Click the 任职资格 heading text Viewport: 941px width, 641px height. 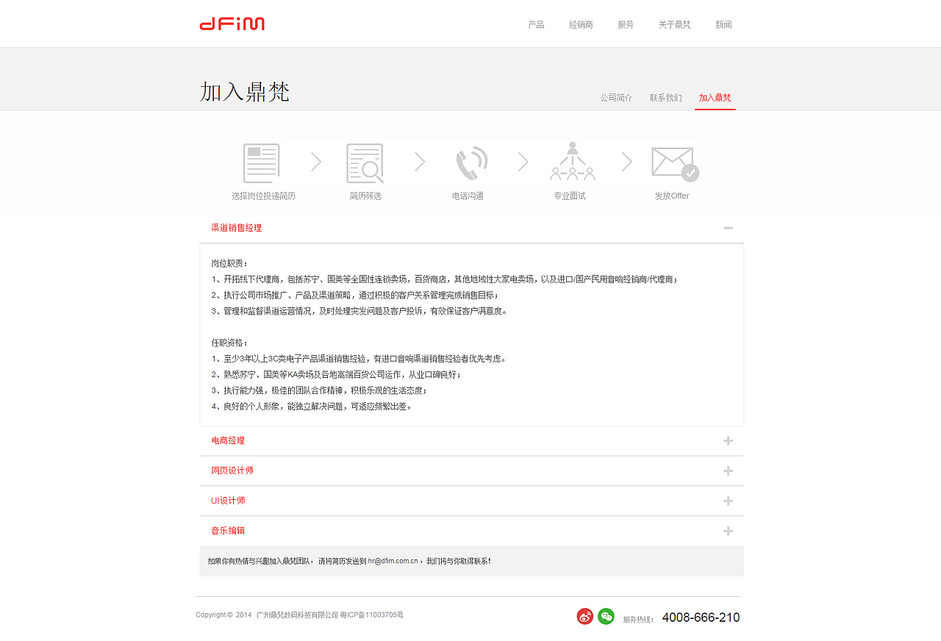point(229,343)
